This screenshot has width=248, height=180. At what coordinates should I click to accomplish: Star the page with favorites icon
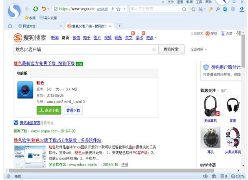click(x=118, y=9)
